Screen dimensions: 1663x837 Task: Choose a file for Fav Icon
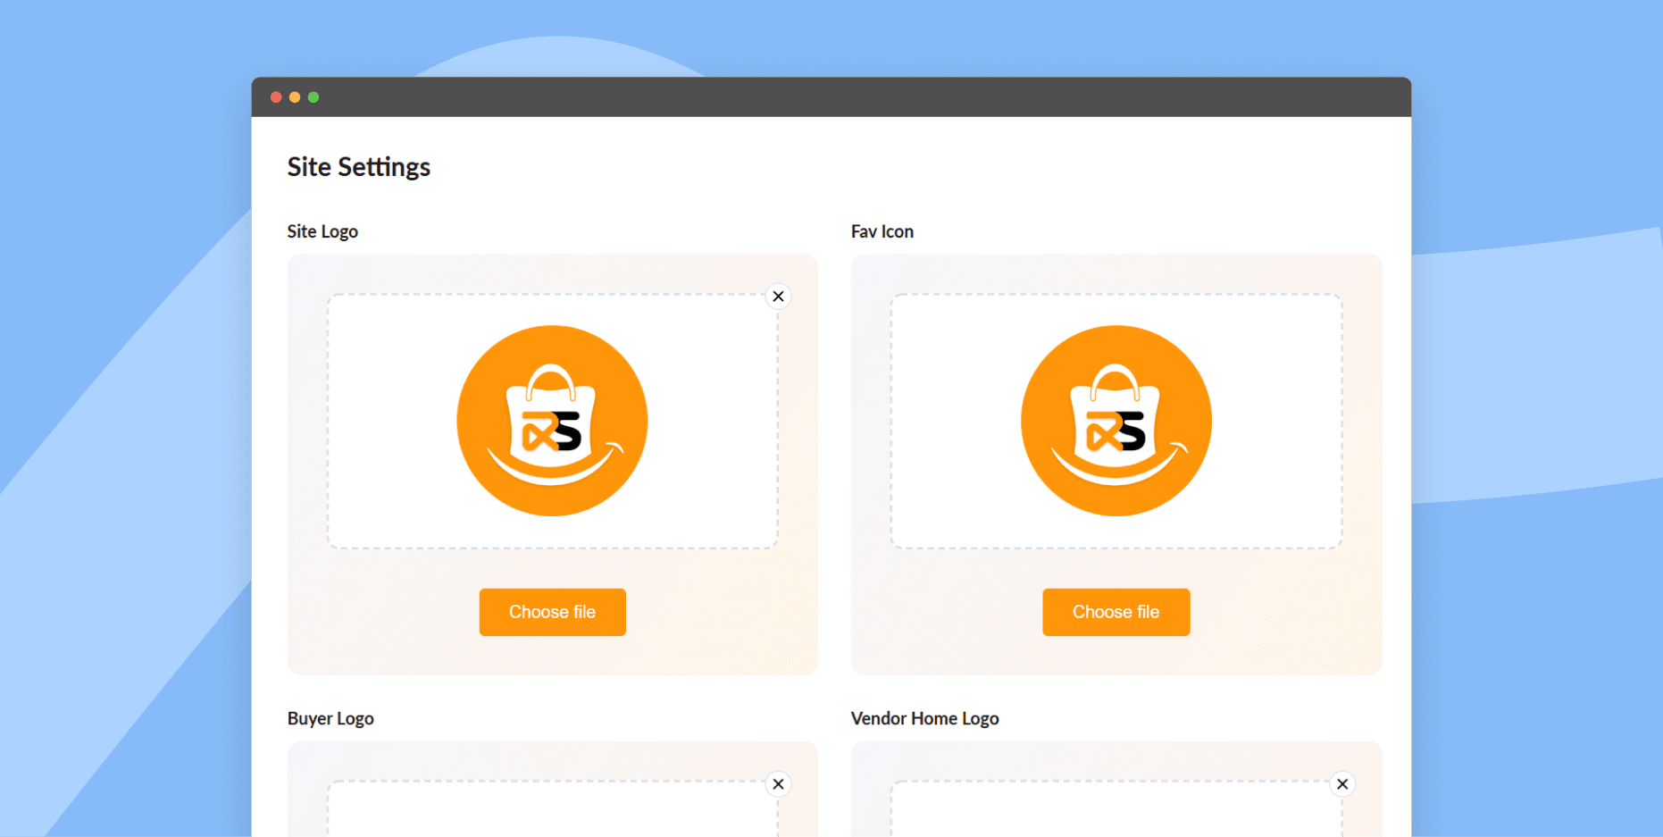click(x=1116, y=612)
